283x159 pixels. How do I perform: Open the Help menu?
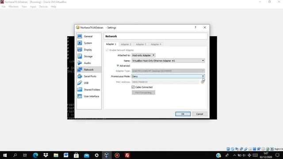(54, 7)
